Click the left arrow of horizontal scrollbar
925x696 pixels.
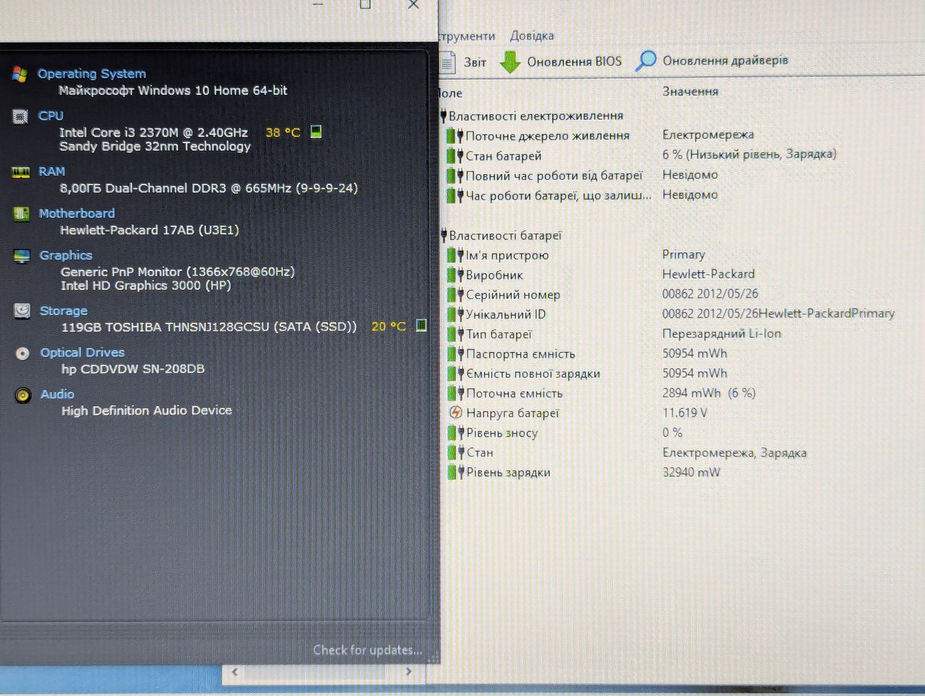(x=234, y=671)
